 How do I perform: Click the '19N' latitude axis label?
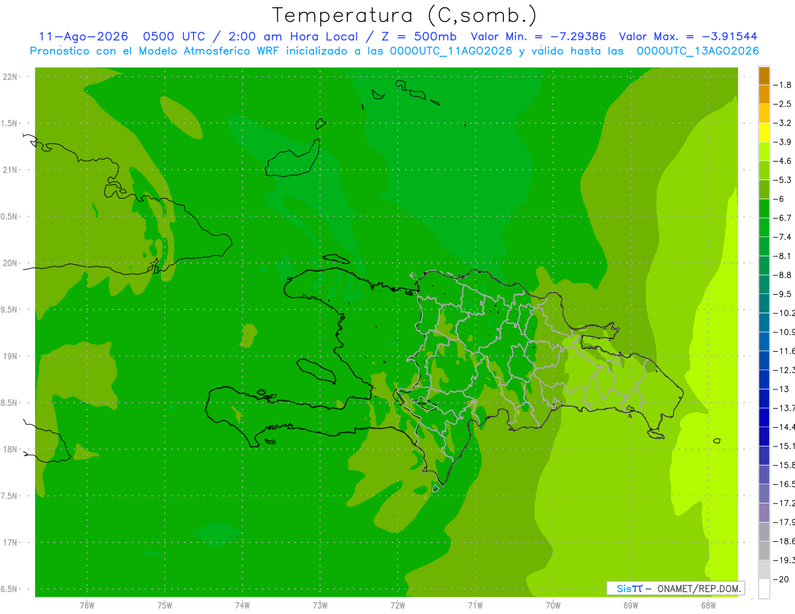point(11,356)
